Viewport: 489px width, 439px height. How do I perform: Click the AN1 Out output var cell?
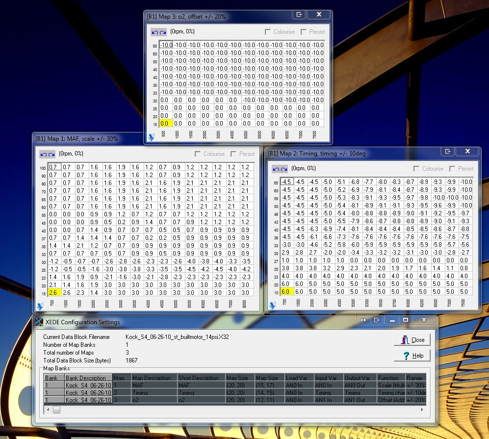click(x=360, y=400)
